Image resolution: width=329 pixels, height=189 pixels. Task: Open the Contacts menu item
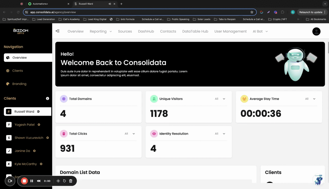(168, 31)
